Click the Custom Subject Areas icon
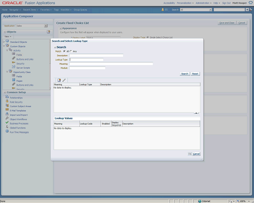This screenshot has width=254, height=203. pyautogui.click(x=7, y=105)
